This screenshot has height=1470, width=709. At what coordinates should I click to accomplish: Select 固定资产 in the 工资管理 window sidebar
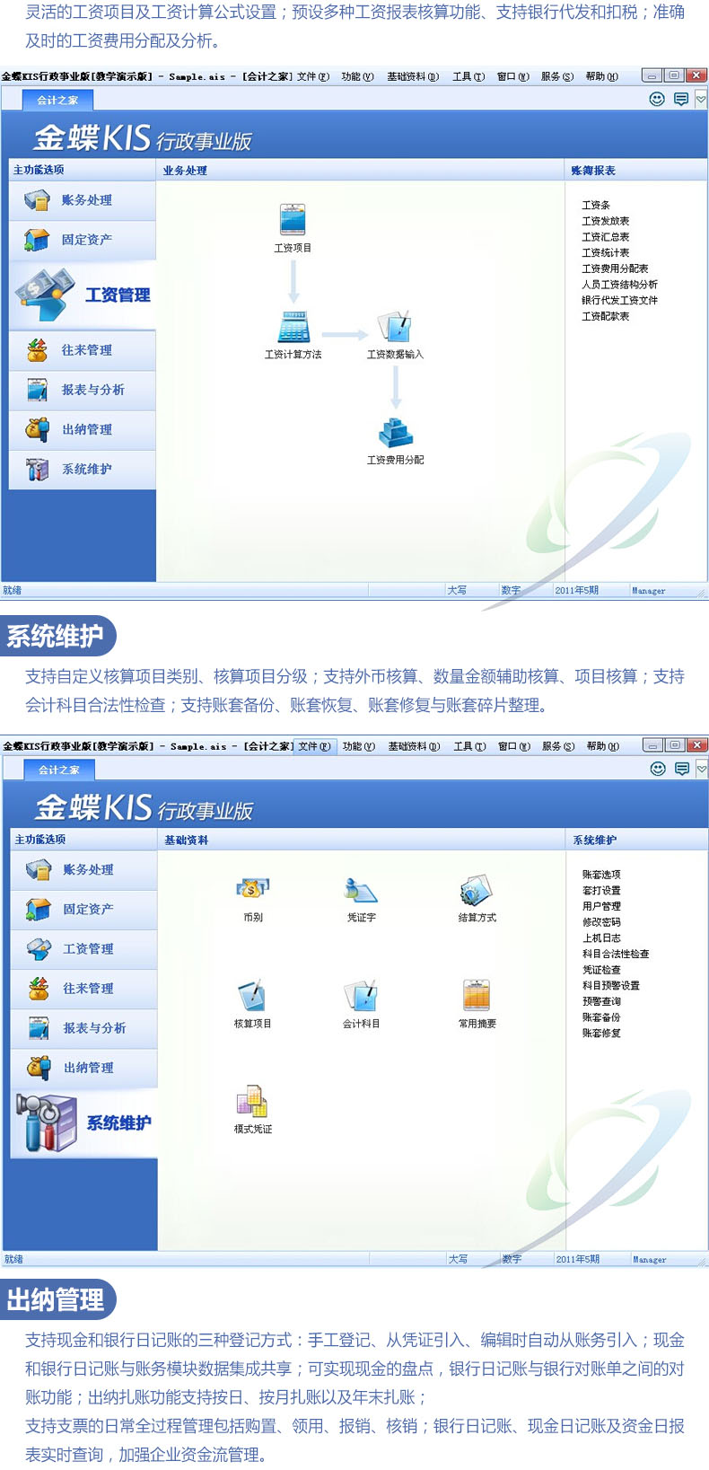(83, 240)
